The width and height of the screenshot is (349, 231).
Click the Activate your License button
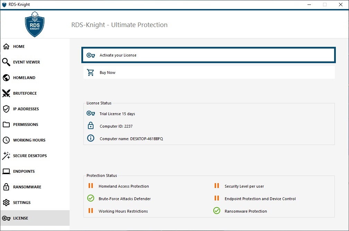208,55
